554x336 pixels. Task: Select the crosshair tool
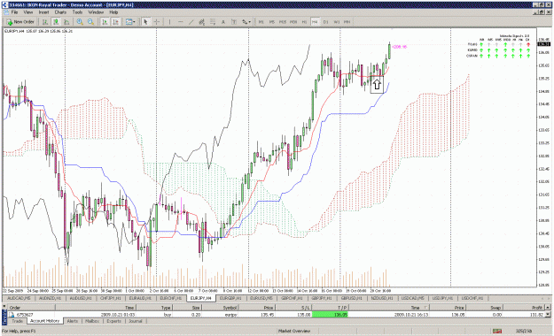pyautogui.click(x=157, y=22)
